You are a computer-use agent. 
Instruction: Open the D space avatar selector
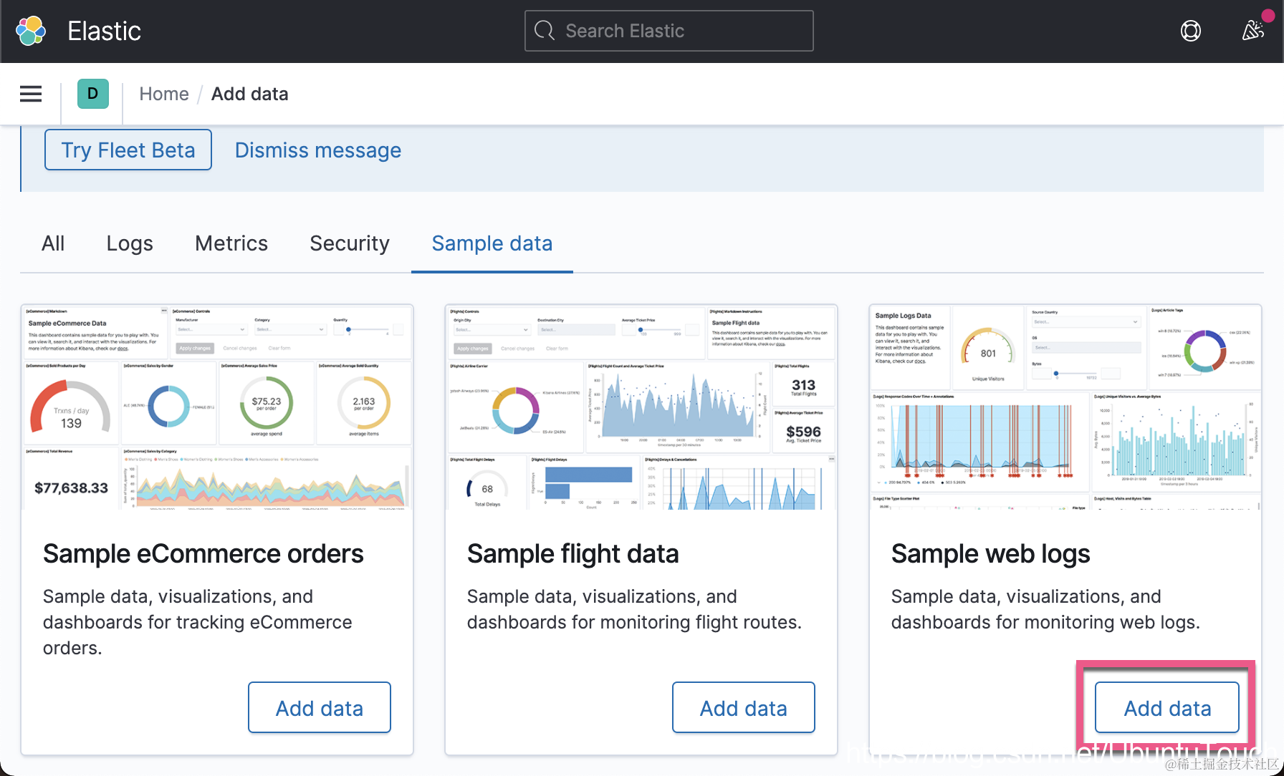[x=92, y=94]
